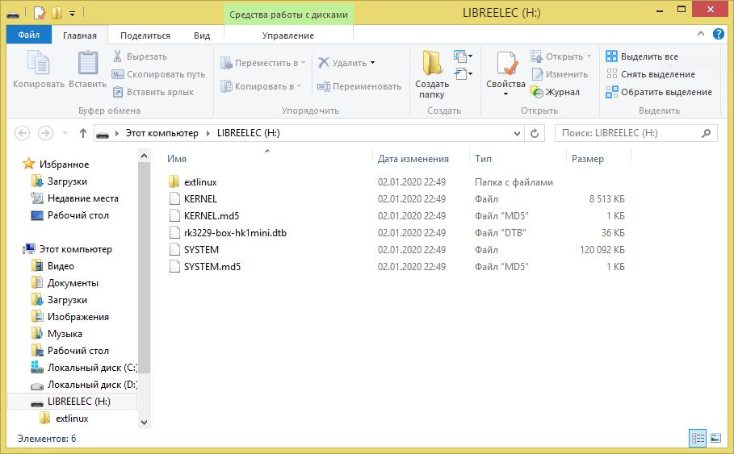The width and height of the screenshot is (734, 454).
Task: Click the up-arrow parent folder button
Action: tap(82, 133)
